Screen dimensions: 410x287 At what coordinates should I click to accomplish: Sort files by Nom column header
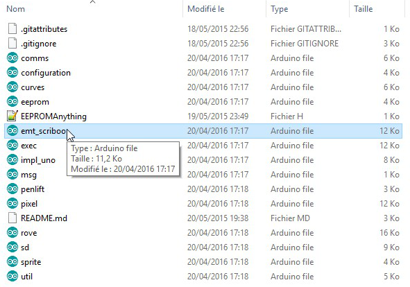(16, 9)
